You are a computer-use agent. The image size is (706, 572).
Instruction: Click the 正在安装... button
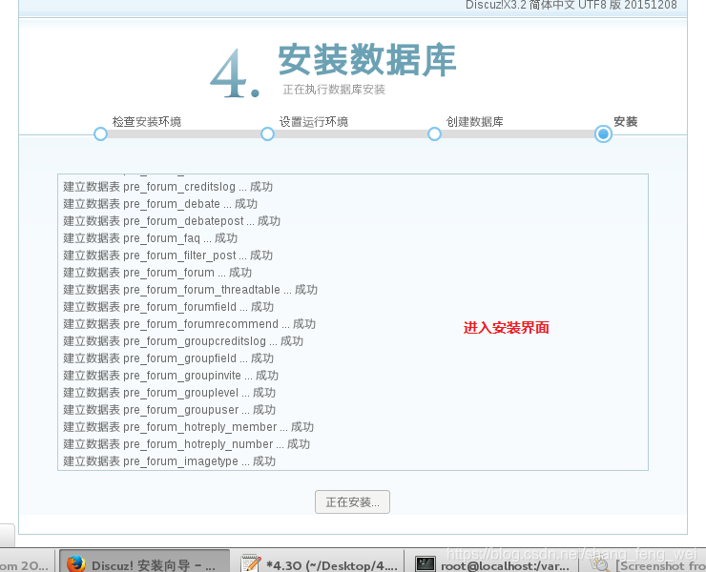click(352, 501)
